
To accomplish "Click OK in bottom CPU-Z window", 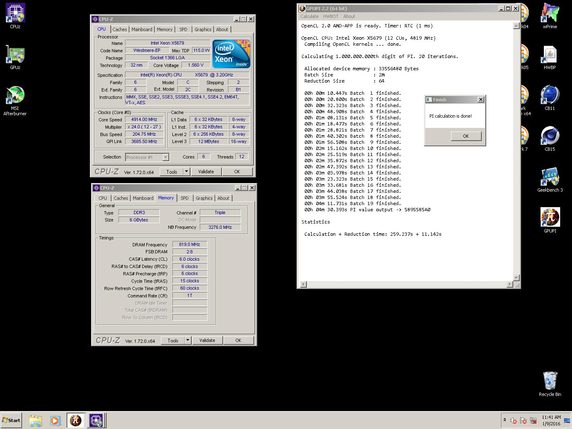I will (238, 340).
